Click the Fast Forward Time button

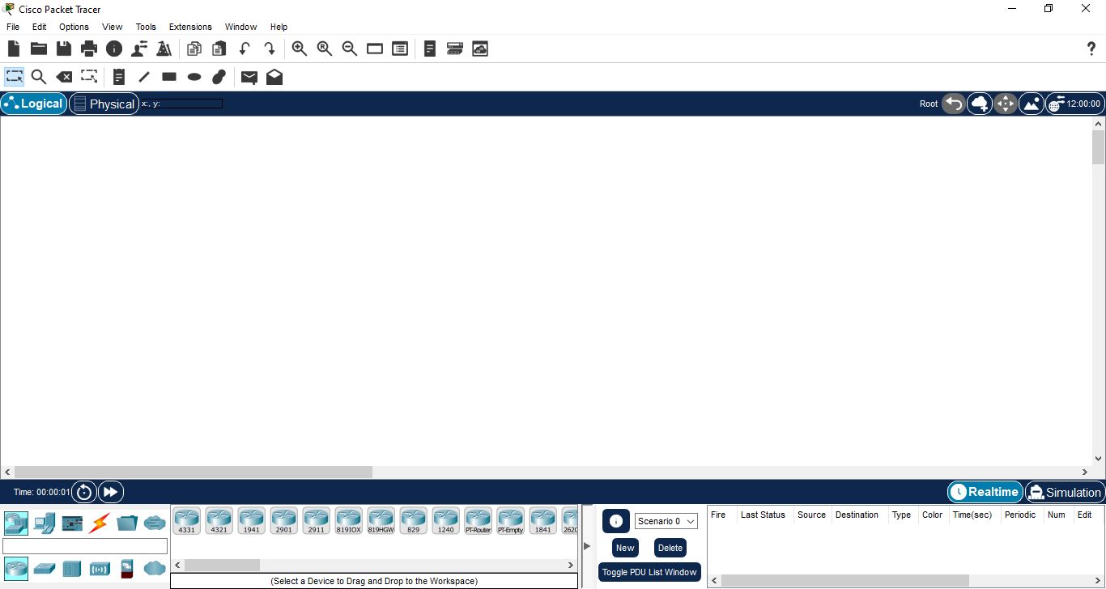(111, 491)
